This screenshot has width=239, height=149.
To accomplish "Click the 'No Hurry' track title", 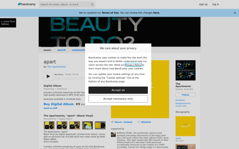I will pyautogui.click(x=59, y=75).
